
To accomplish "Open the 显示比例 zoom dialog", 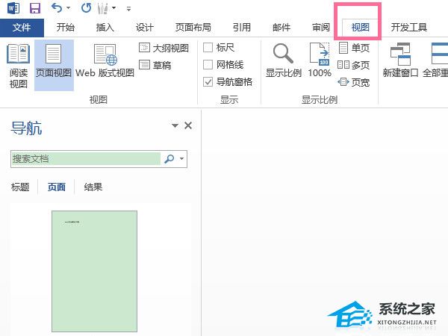I will [284, 60].
